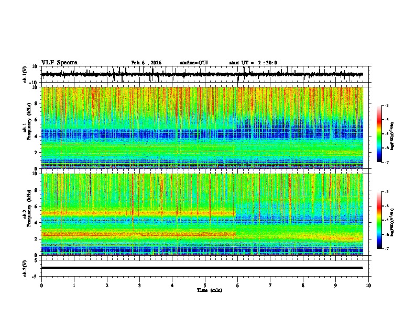Screen dimensions: 415x320
Task: Click the "-7" label on ch.1 color bar
Action: tap(386, 163)
